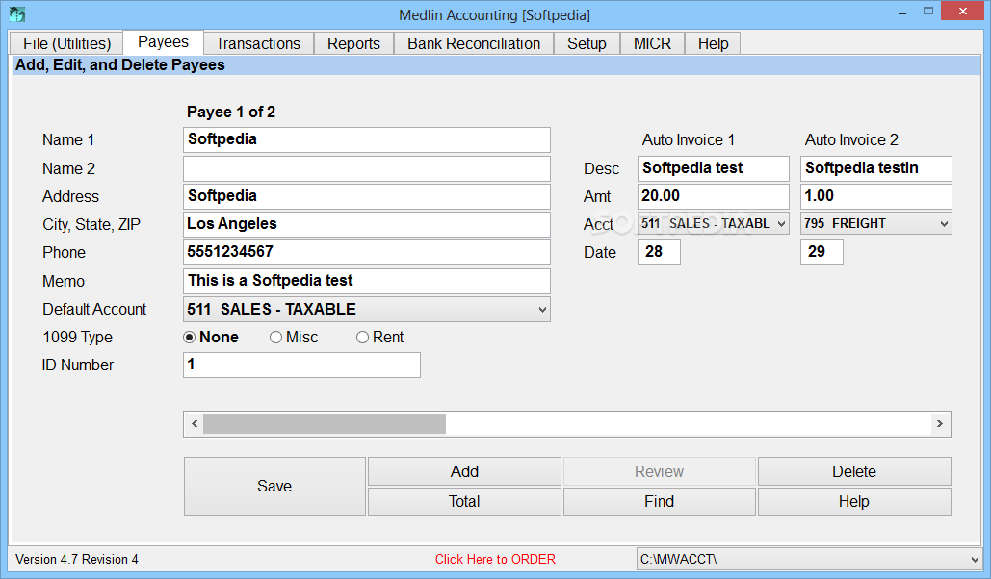Click the ID Number field
The width and height of the screenshot is (991, 579).
point(301,365)
